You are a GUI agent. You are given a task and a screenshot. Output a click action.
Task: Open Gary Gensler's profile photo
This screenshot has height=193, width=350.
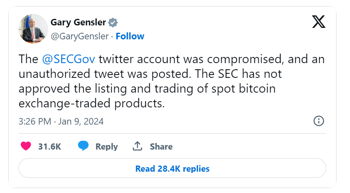pyautogui.click(x=32, y=29)
